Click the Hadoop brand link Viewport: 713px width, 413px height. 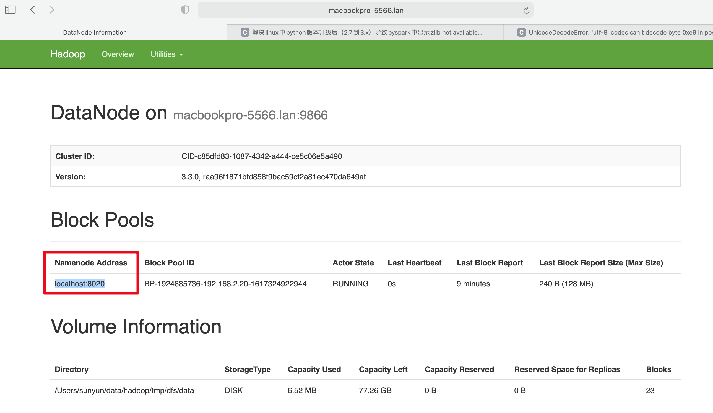(x=68, y=54)
